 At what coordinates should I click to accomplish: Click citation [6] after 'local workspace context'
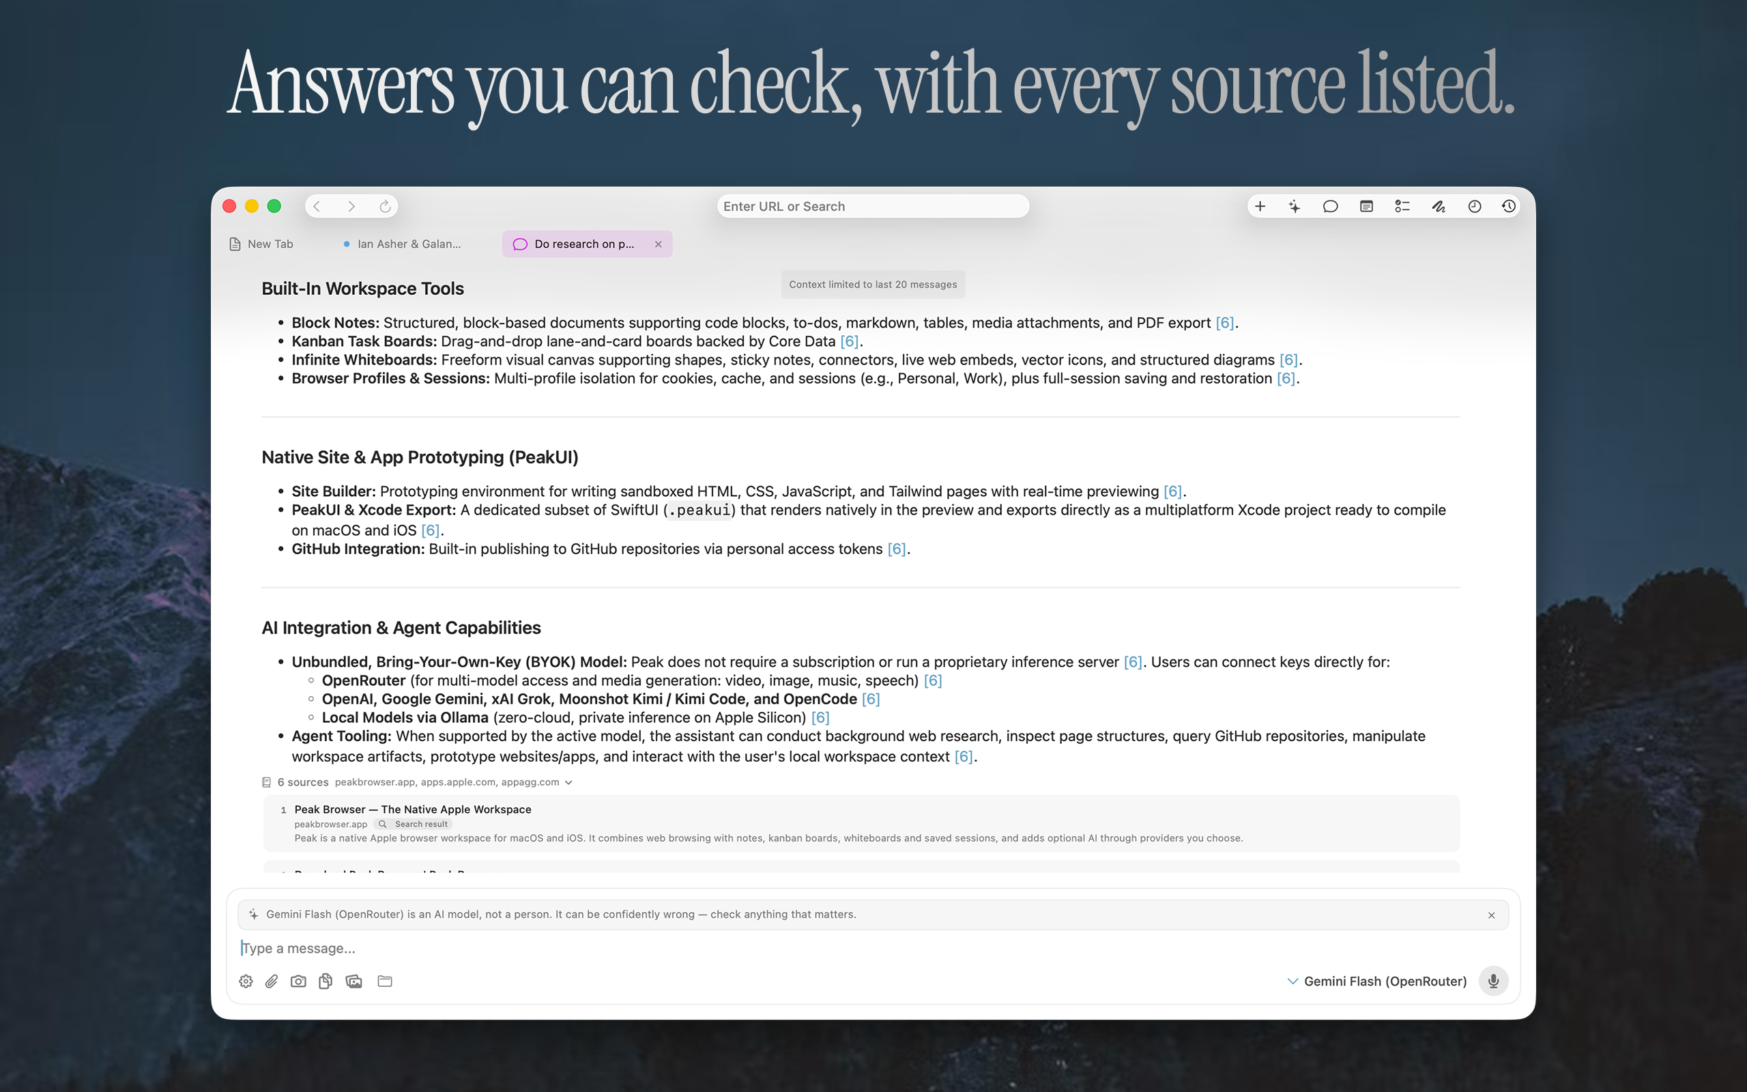click(964, 757)
